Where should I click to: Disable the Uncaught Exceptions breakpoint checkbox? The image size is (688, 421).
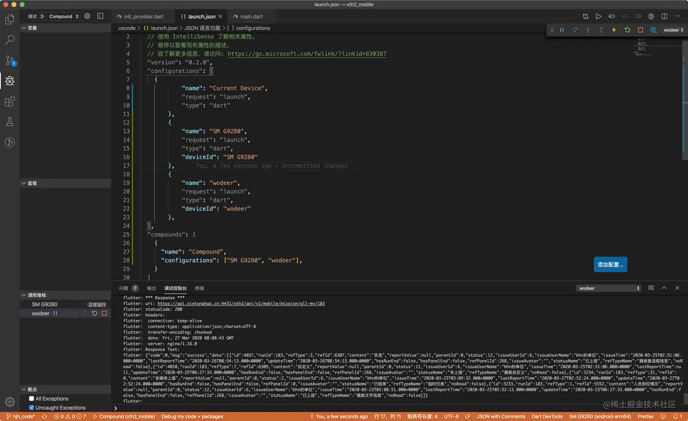click(x=31, y=408)
